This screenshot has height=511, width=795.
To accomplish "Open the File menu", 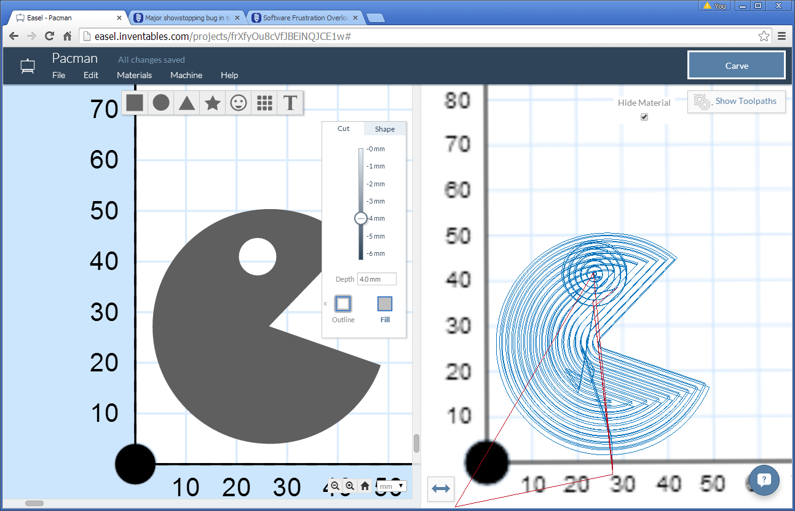I will pos(58,75).
